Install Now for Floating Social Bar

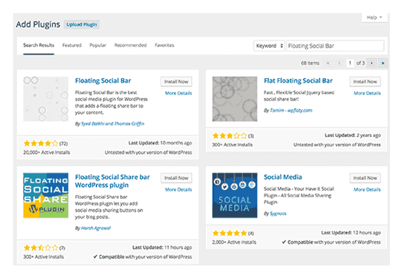(176, 82)
